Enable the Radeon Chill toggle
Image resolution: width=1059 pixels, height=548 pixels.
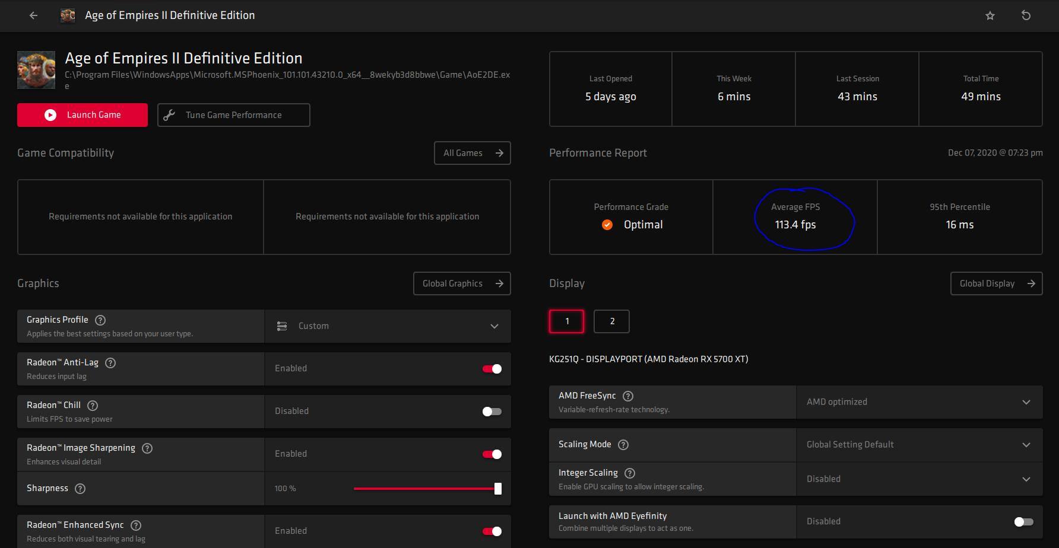492,412
